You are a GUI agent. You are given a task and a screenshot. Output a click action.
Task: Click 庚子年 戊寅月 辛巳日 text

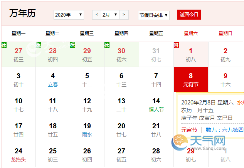[207, 118]
